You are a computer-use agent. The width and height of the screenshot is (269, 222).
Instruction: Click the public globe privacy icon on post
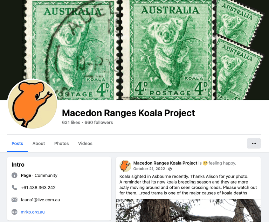tap(170, 169)
